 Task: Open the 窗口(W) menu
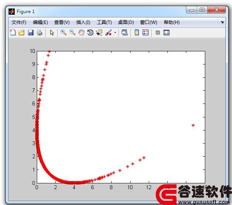click(149, 22)
